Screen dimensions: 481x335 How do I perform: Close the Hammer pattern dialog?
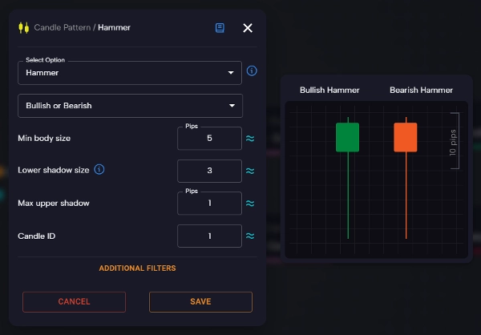coord(248,28)
